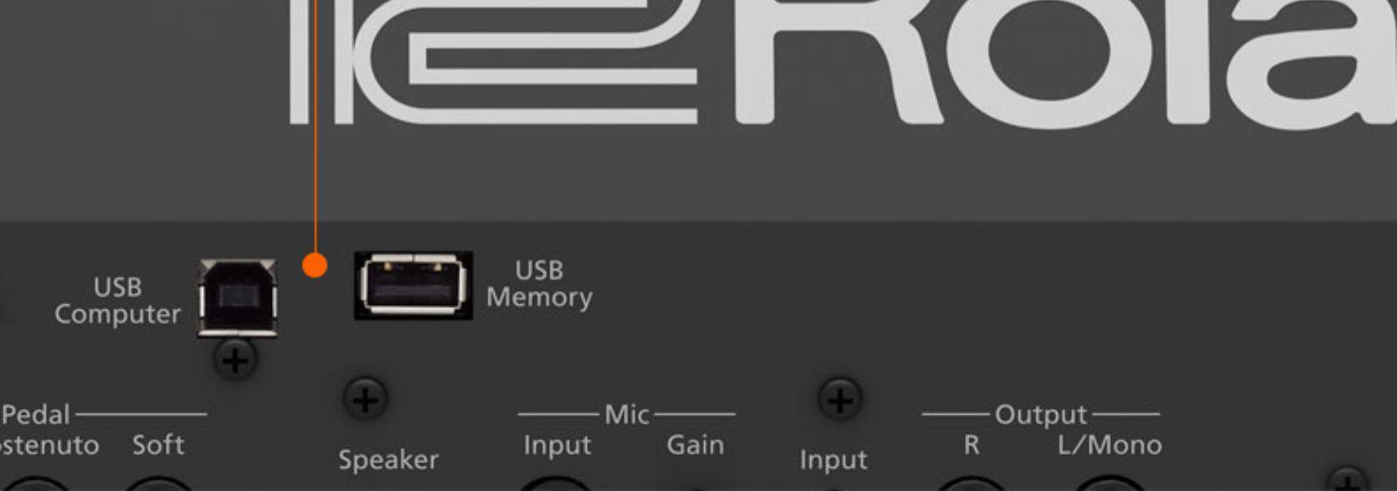Image resolution: width=1397 pixels, height=491 pixels.
Task: Click the screw below the USB Computer port
Action: pos(237,359)
